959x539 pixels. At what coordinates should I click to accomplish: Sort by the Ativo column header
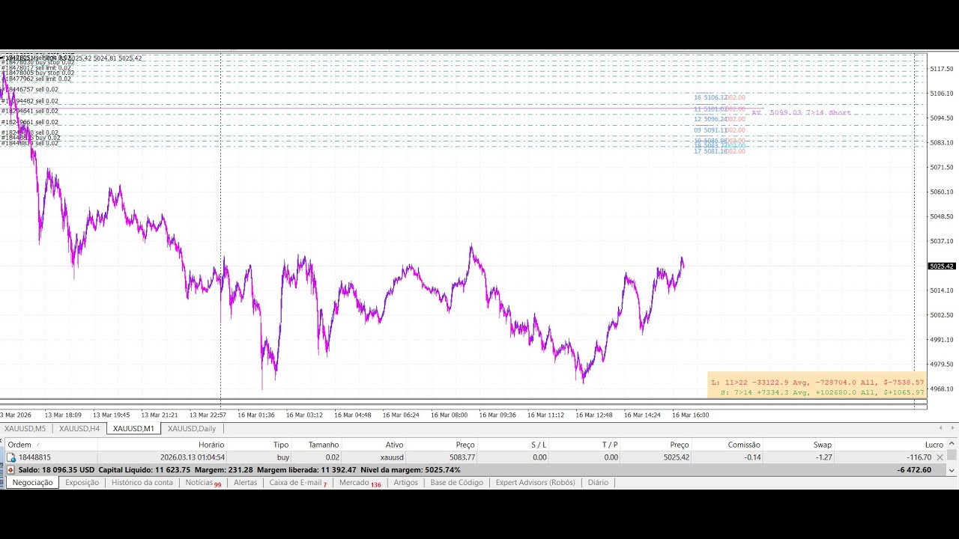pyautogui.click(x=394, y=445)
